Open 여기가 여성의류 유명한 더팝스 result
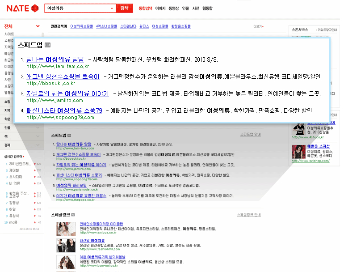The width and height of the screenshot is (344, 272). coord(81,196)
